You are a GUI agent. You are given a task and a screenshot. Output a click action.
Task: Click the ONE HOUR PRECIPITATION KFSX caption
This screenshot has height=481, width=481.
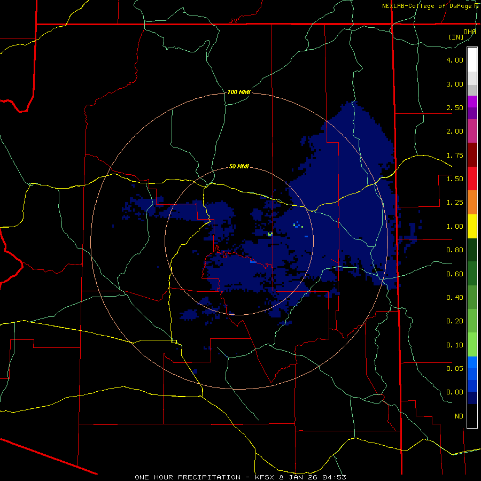pyautogui.click(x=241, y=477)
